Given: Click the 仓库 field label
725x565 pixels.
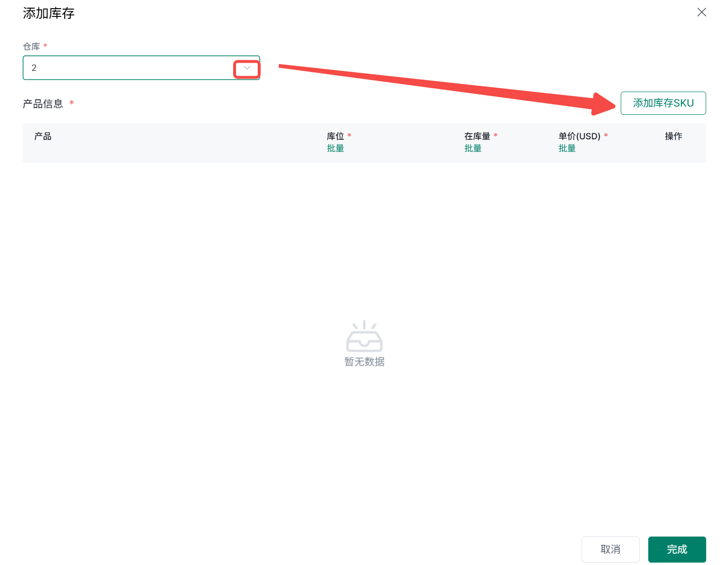Looking at the screenshot, I should (31, 46).
